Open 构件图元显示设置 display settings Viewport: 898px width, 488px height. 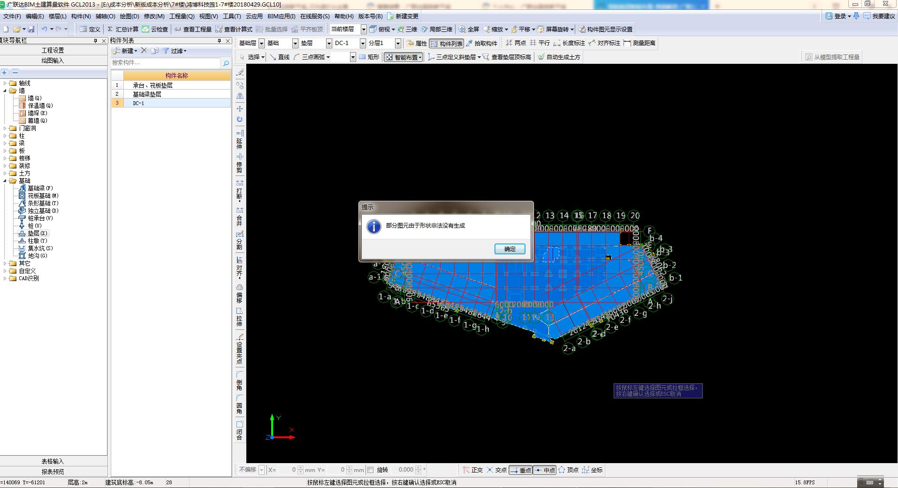coord(605,29)
